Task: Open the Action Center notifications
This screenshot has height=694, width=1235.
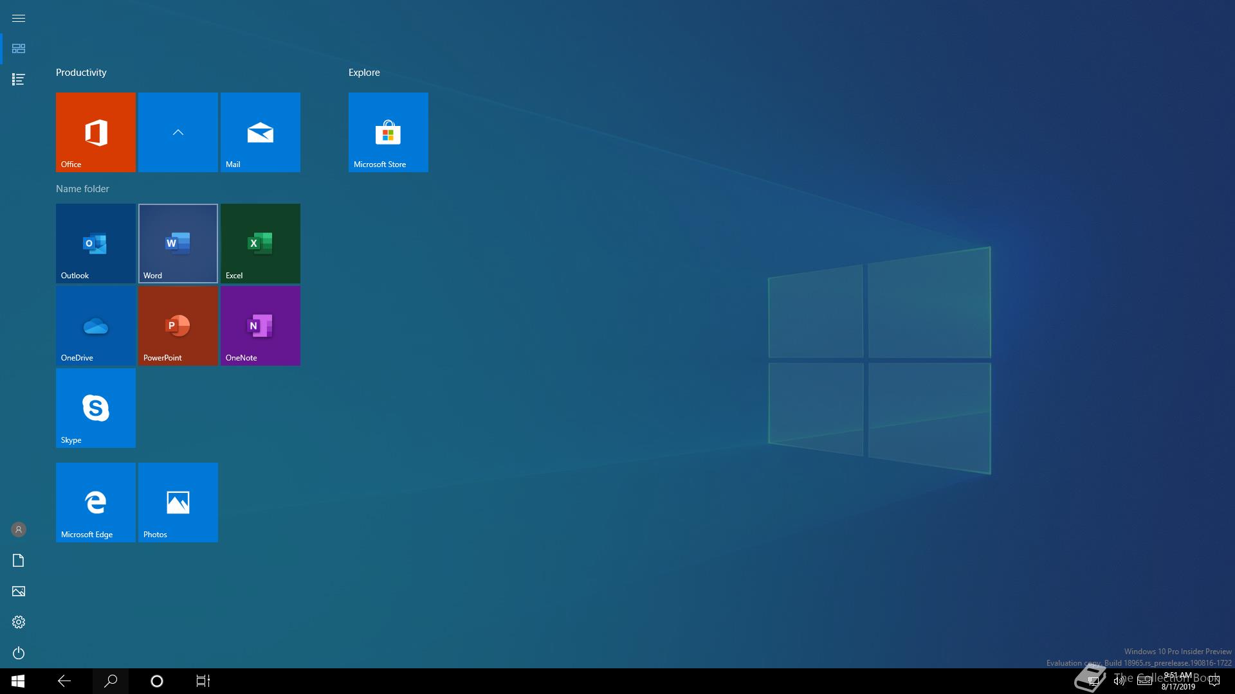Action: point(1214,681)
